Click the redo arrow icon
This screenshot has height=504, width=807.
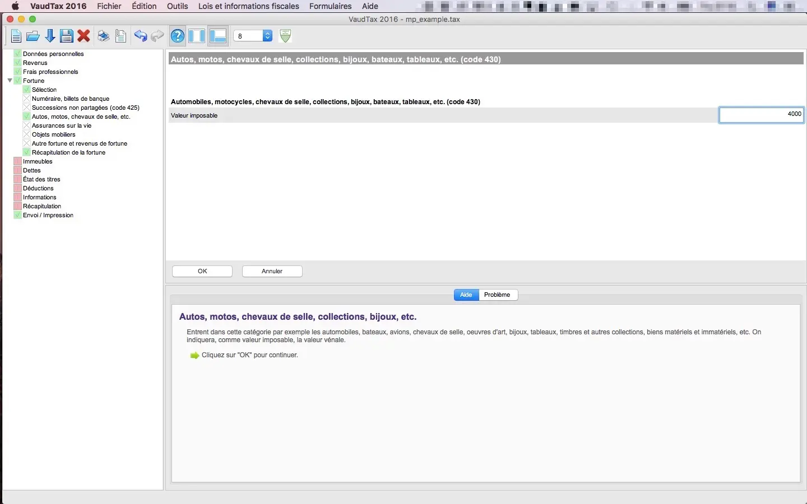(x=157, y=36)
